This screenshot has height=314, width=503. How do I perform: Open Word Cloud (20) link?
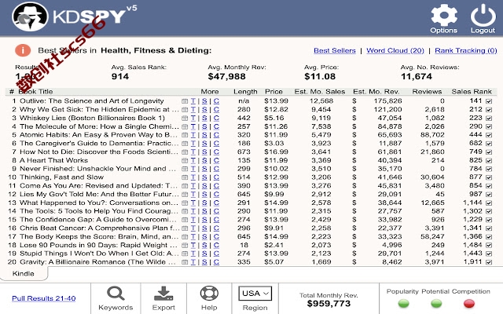(395, 50)
